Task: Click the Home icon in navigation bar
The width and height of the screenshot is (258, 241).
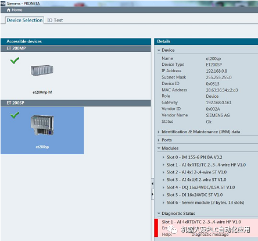Action: pos(8,10)
